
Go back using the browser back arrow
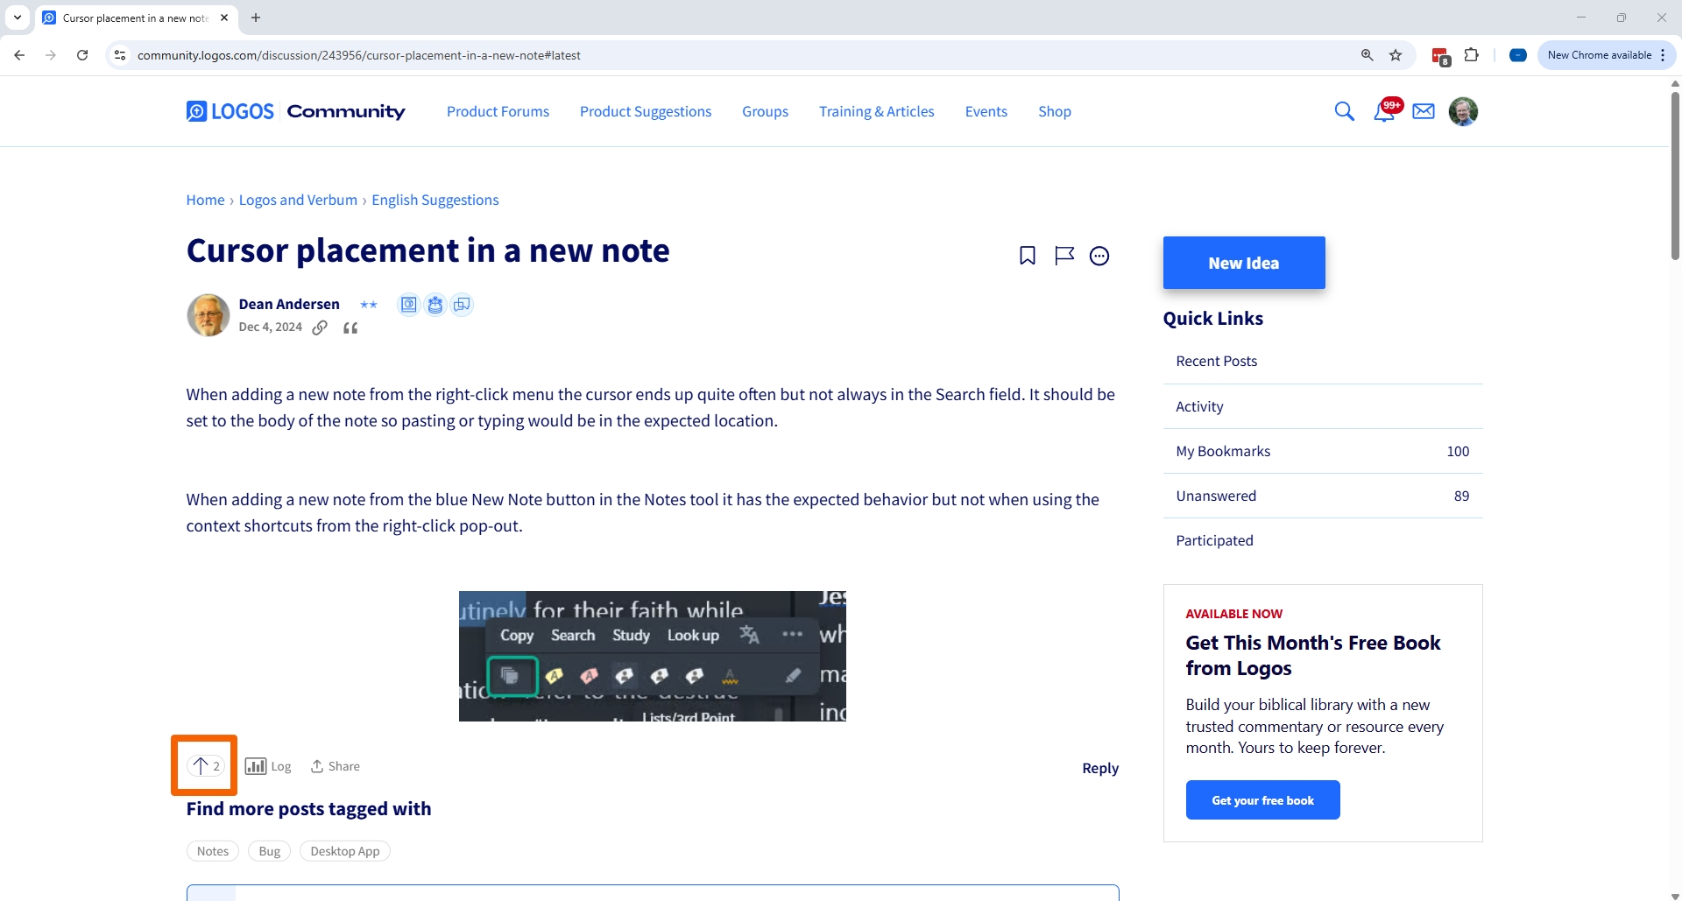tap(19, 55)
